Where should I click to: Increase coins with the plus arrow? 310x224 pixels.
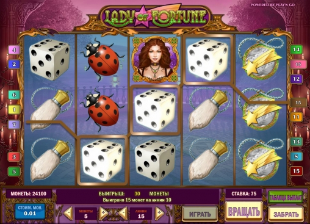(104, 213)
